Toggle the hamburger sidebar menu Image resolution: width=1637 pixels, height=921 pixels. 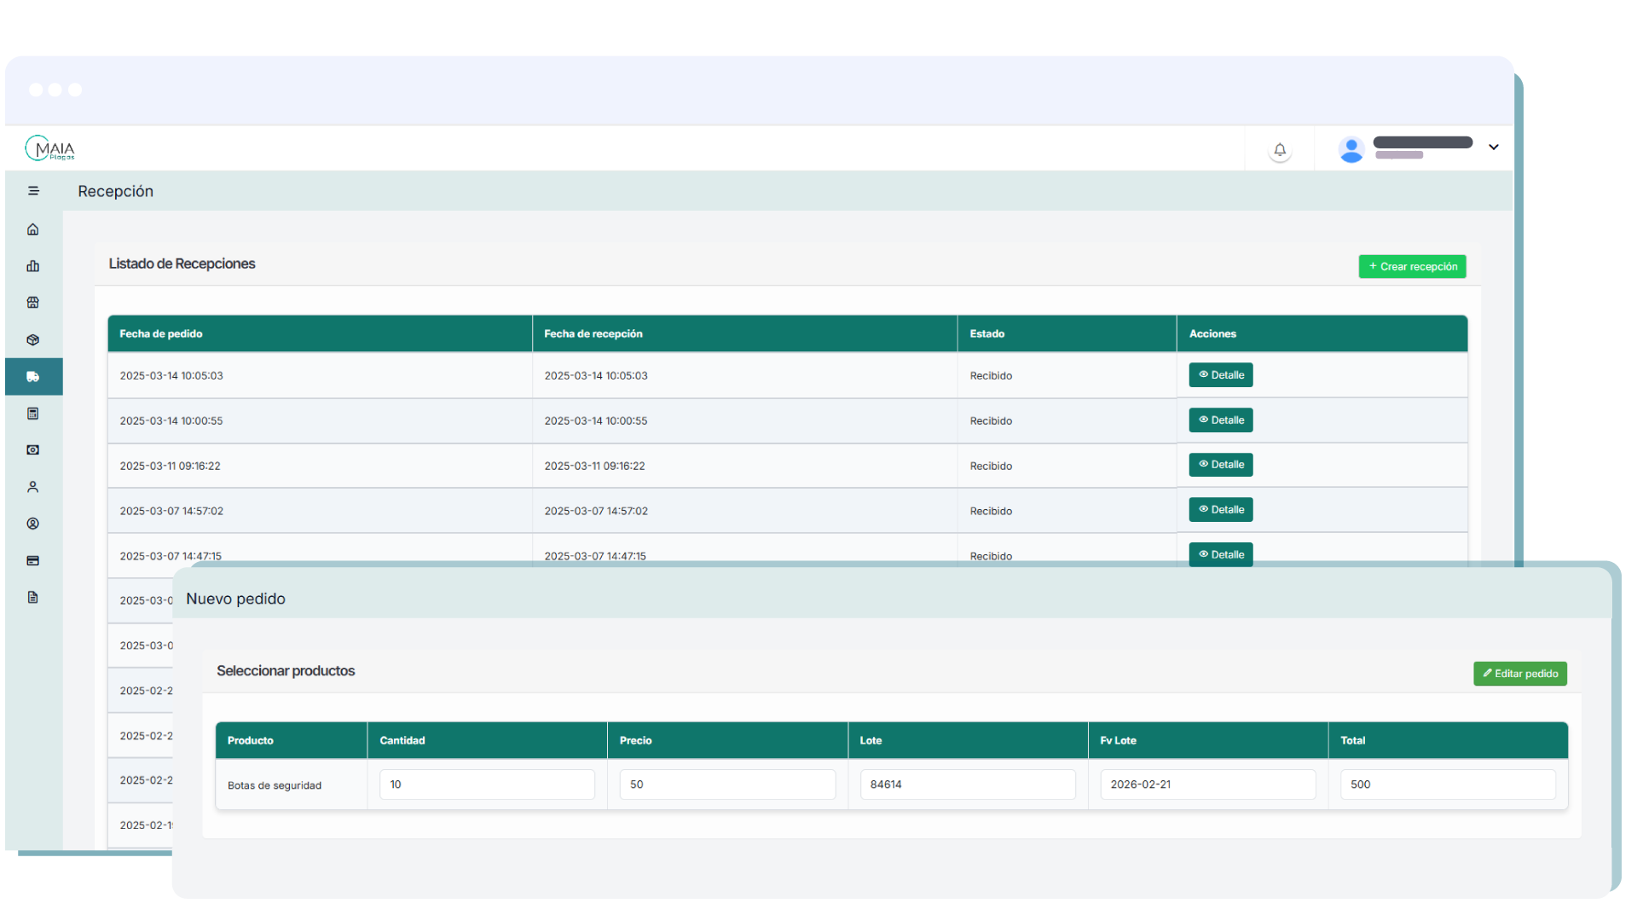click(x=33, y=191)
